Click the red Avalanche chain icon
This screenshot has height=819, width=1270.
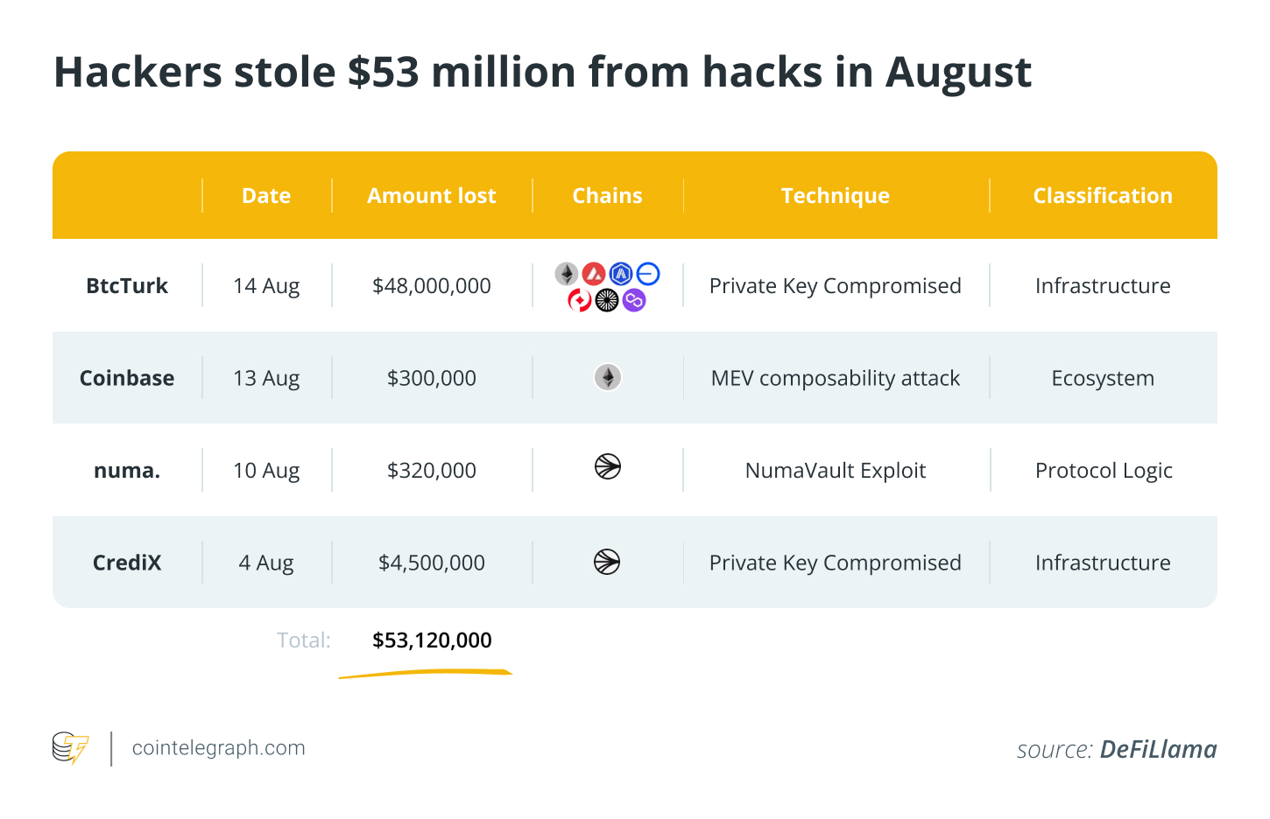point(594,274)
